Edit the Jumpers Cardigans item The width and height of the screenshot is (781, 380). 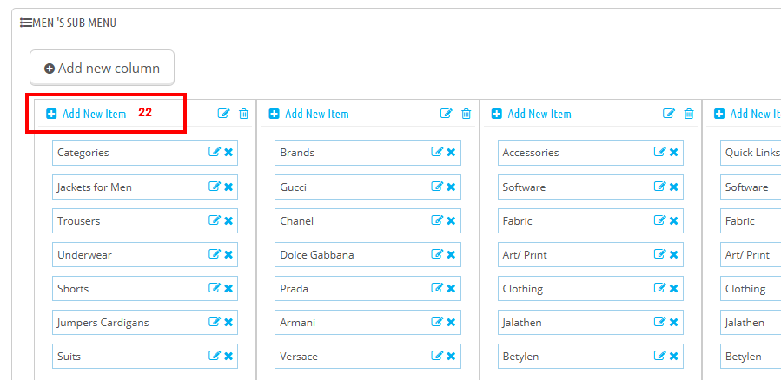215,322
